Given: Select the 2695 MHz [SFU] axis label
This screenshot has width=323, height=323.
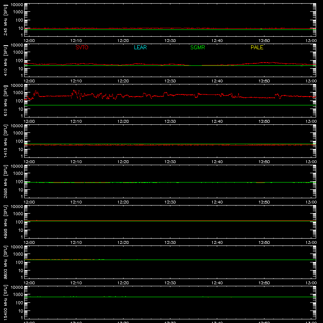Looking at the screenshot, I should click(x=5, y=181).
